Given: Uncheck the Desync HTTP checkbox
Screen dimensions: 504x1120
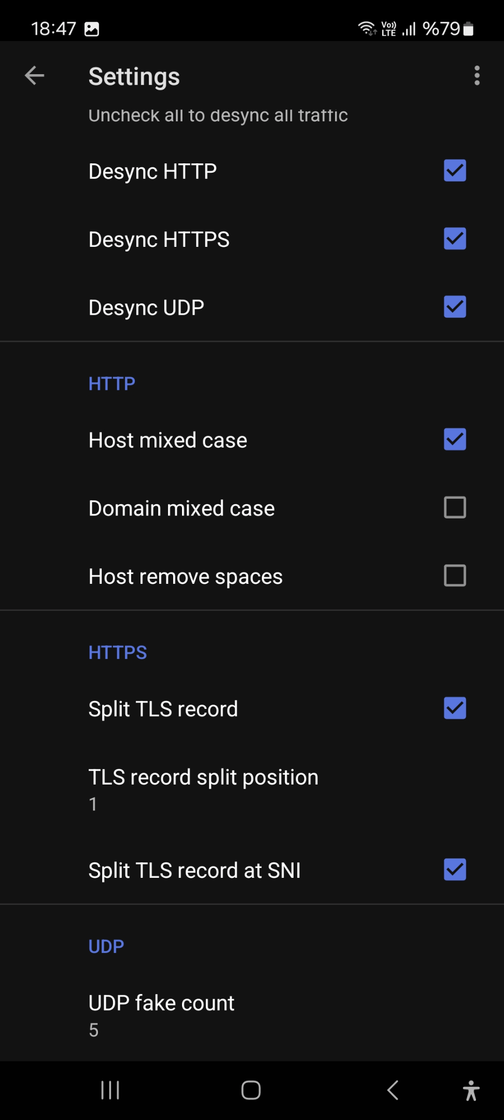Looking at the screenshot, I should tap(455, 171).
